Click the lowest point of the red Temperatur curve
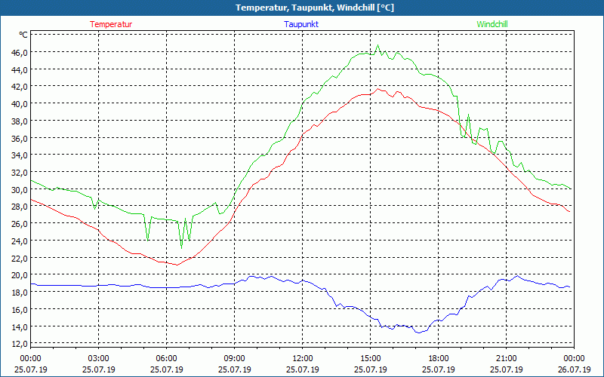This screenshot has height=377, width=604. 176,265
